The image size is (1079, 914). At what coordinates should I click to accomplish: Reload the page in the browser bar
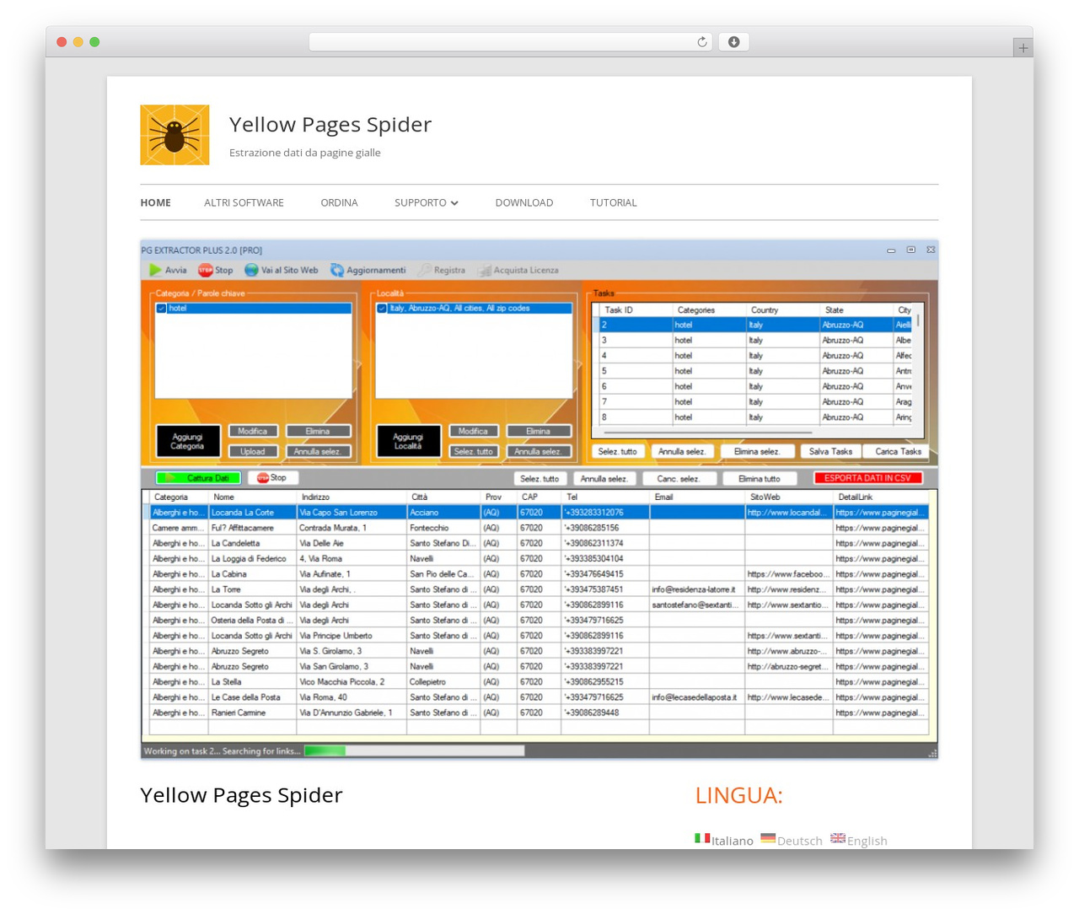[x=702, y=42]
